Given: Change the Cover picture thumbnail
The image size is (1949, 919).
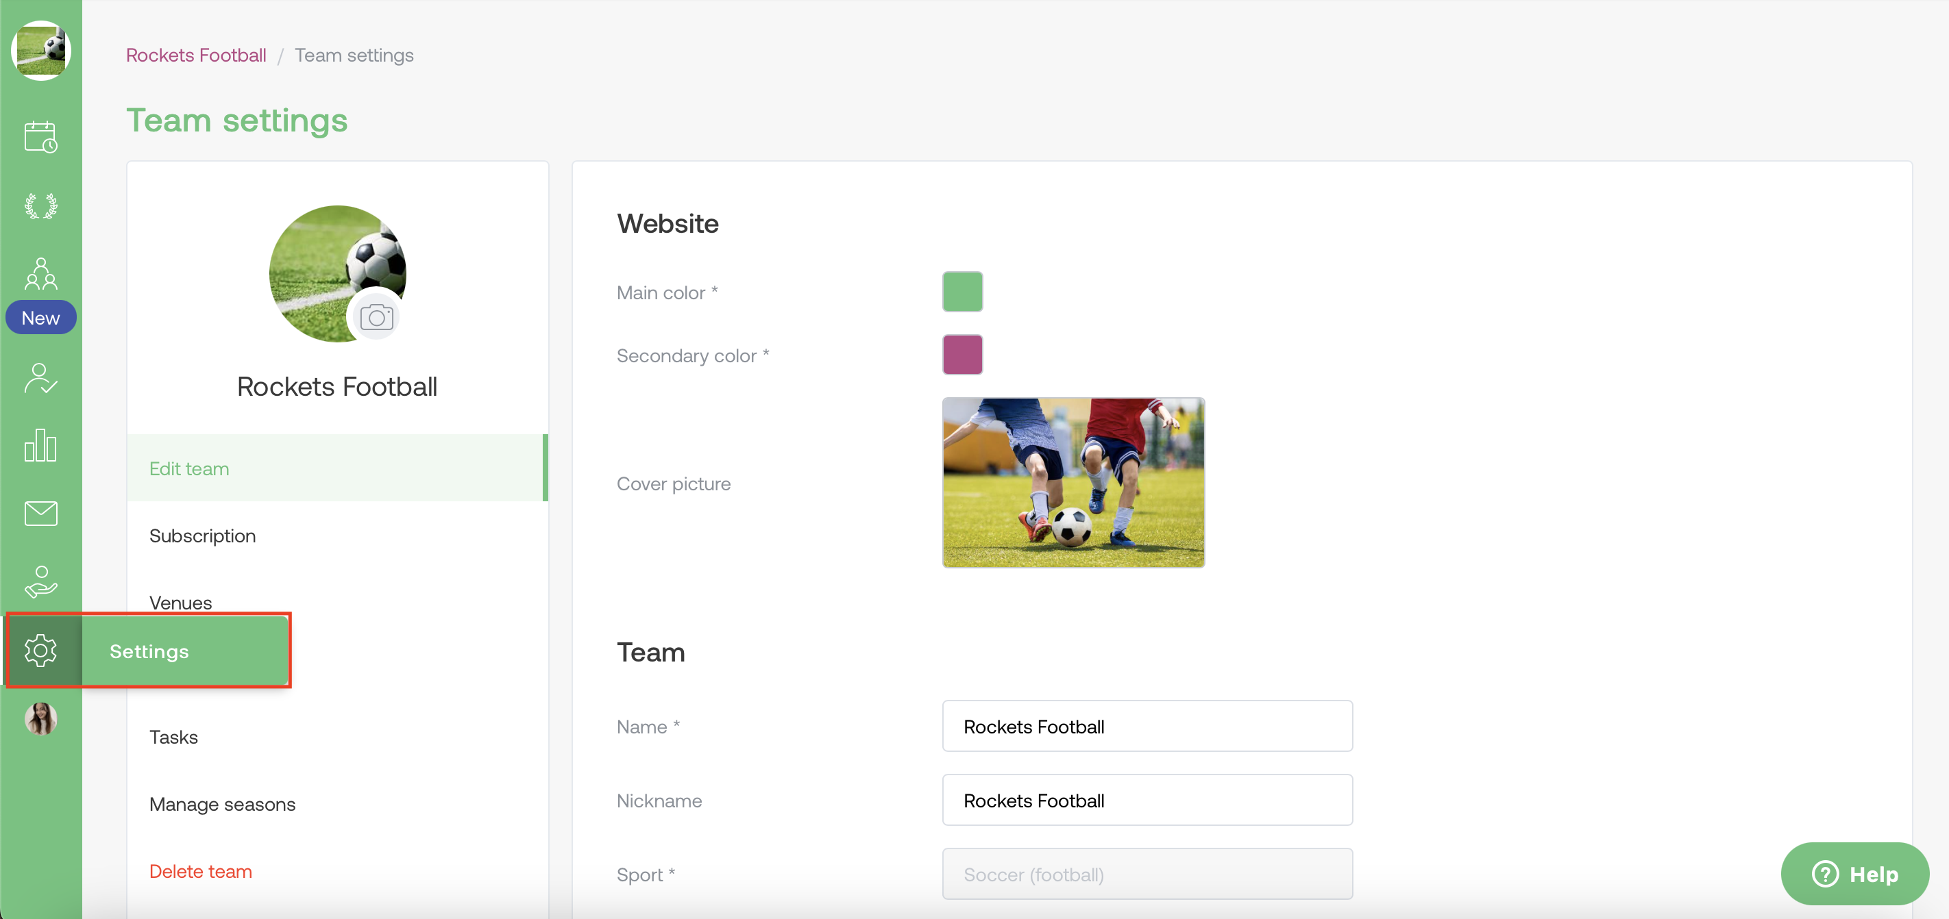Looking at the screenshot, I should coord(1073,483).
